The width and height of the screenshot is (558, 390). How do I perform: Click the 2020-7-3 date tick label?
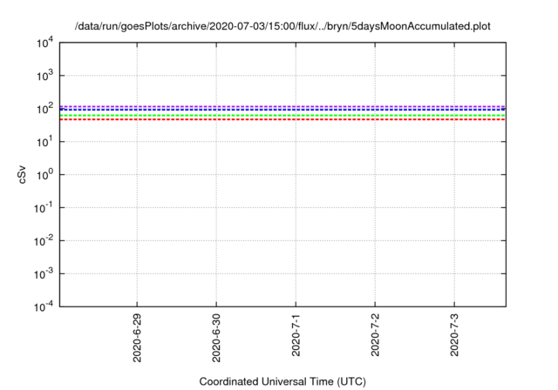click(454, 335)
